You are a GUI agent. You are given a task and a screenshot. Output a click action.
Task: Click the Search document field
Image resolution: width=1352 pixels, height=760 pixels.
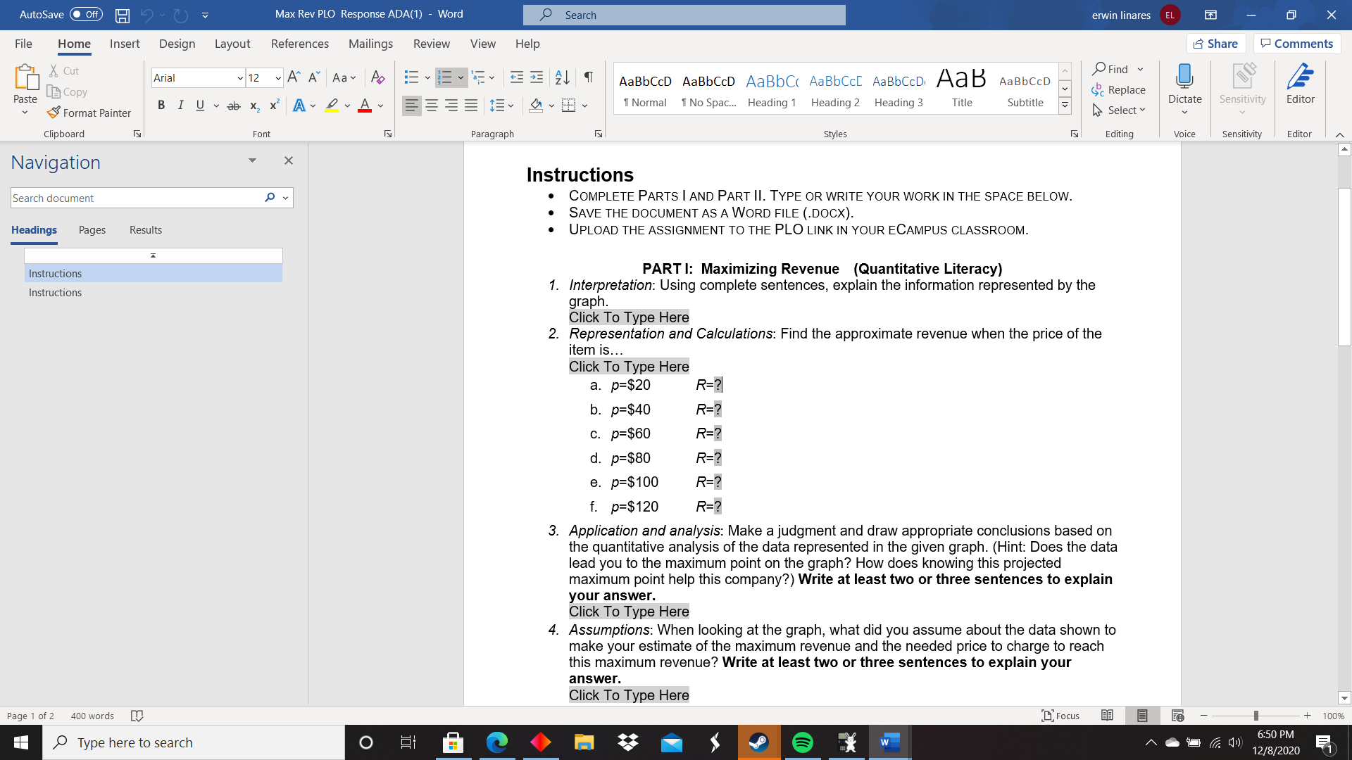click(134, 198)
